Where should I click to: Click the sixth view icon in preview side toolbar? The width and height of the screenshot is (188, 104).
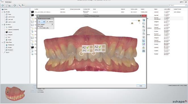pos(144,37)
